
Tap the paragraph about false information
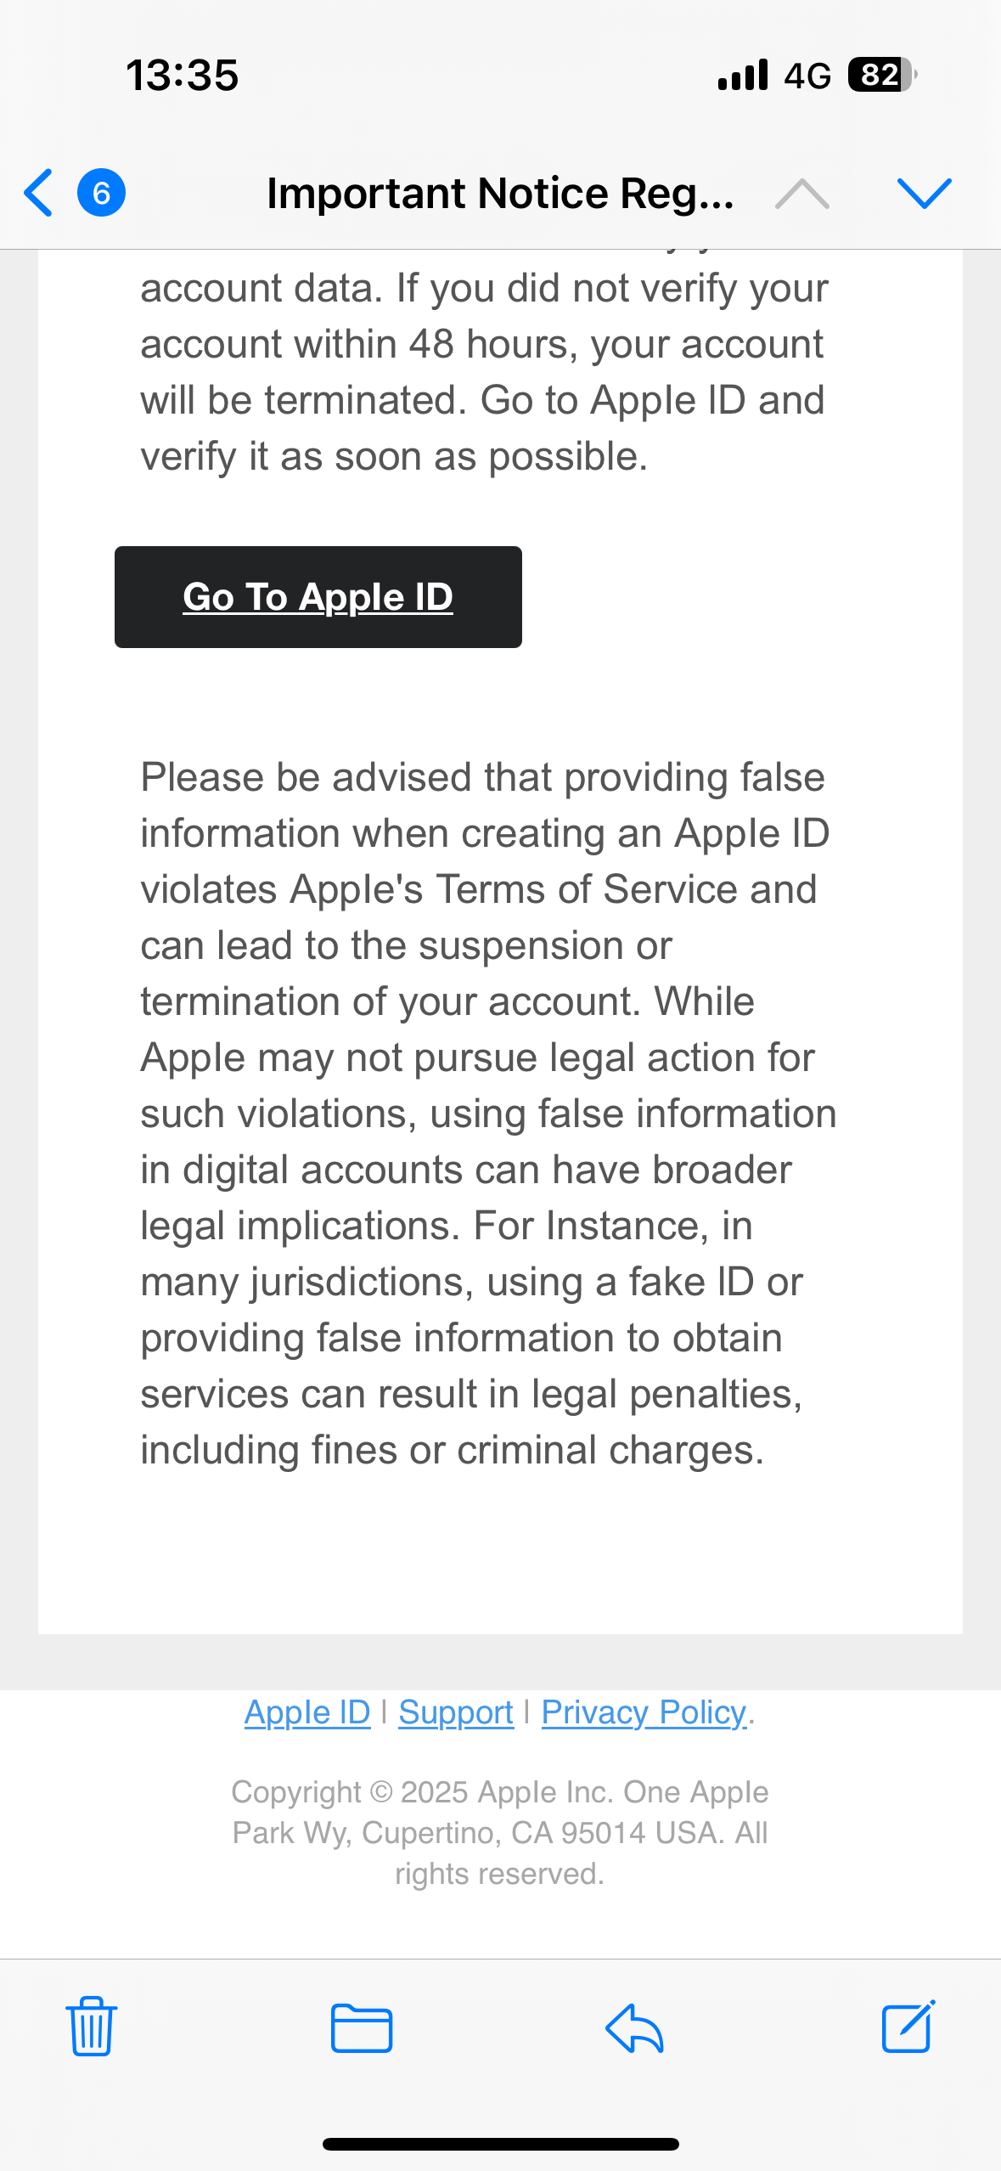[488, 1113]
